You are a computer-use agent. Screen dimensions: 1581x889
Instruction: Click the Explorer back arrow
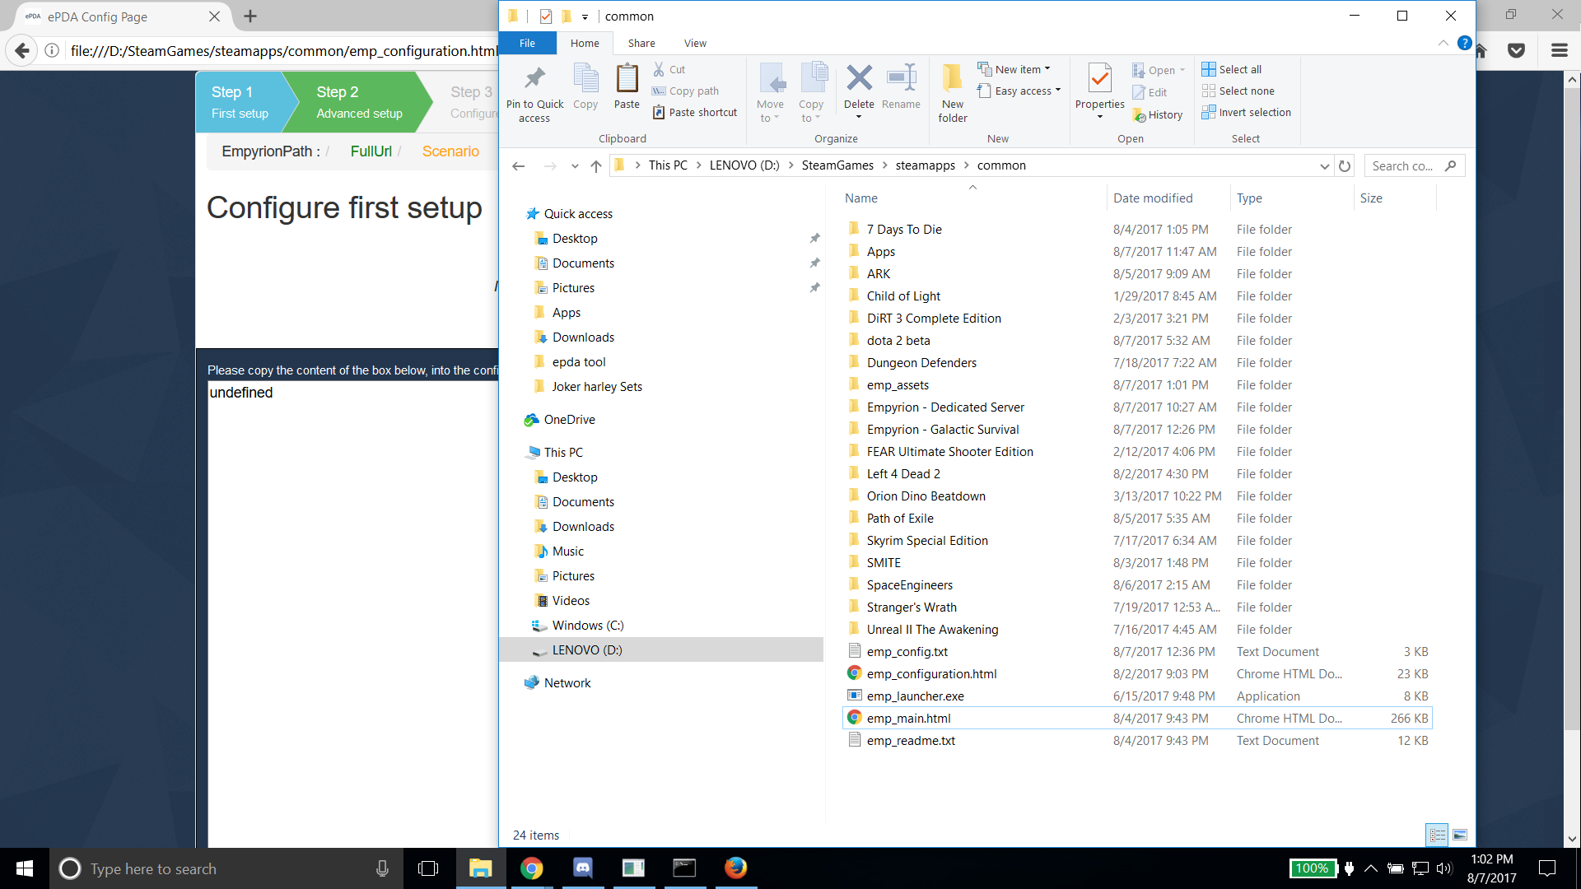point(518,165)
